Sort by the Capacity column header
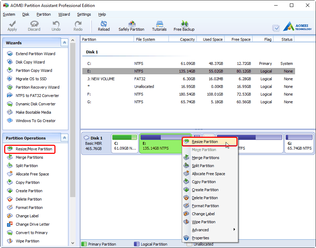The image size is (316, 248). coord(182,39)
